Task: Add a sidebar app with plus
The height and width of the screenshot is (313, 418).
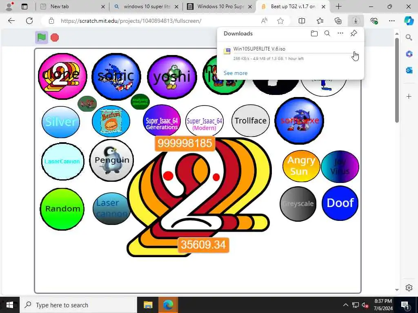Action: 409,96
